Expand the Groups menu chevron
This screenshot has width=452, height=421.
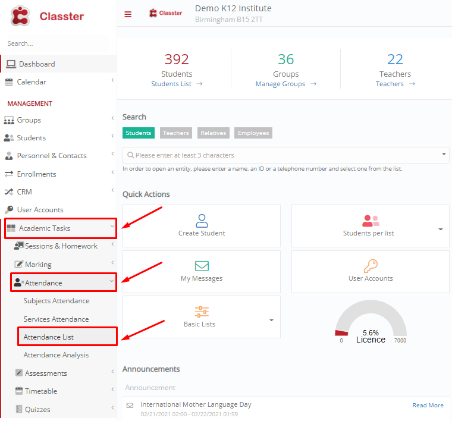pos(112,118)
